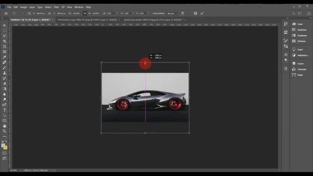Select the Clone Stamp tool
313x176 pixels.
(x=4, y=73)
